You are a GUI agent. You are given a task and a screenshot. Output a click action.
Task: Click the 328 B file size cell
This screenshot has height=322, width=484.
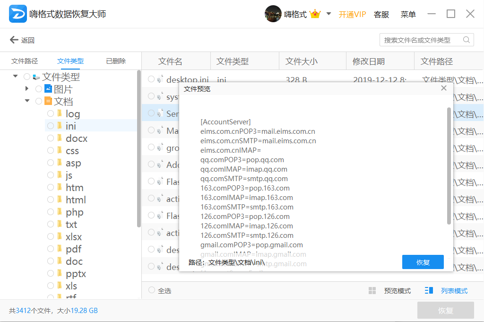click(x=296, y=80)
